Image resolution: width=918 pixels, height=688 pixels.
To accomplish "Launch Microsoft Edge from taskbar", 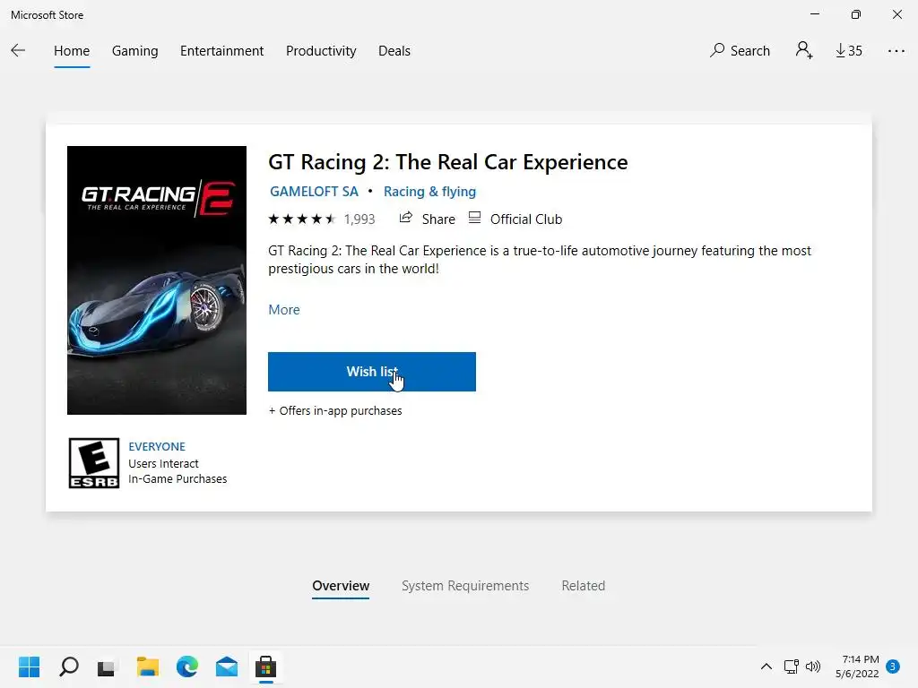I will coord(187,666).
